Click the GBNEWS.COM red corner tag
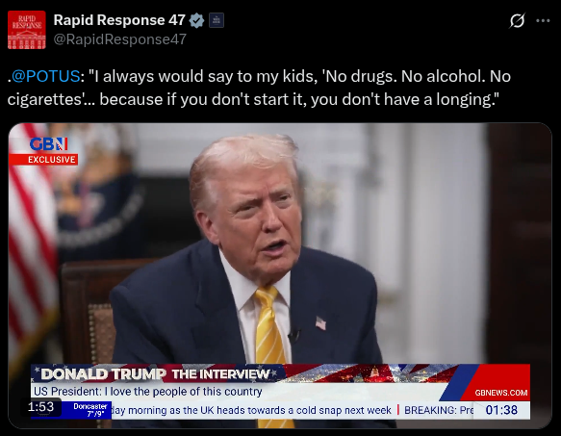 click(x=501, y=393)
